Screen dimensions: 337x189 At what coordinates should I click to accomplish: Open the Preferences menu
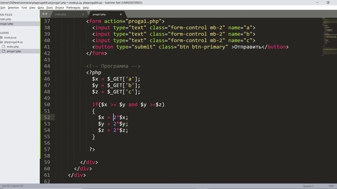[x=73, y=8]
